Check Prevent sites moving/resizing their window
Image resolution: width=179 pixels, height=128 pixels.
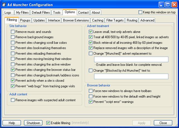[13, 59]
